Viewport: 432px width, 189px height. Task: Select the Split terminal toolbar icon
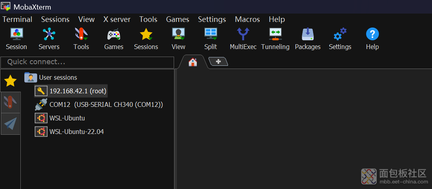(211, 39)
